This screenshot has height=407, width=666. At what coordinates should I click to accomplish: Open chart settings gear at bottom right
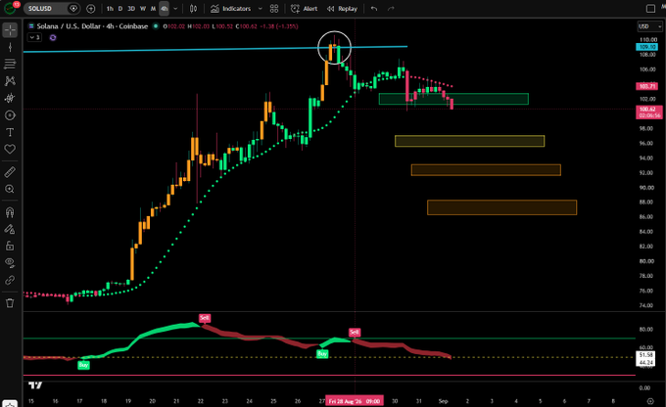coord(650,401)
